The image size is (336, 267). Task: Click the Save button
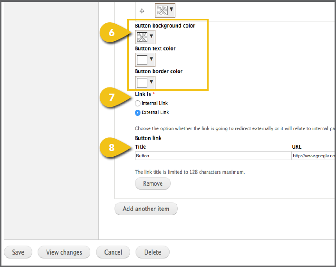coord(18,252)
